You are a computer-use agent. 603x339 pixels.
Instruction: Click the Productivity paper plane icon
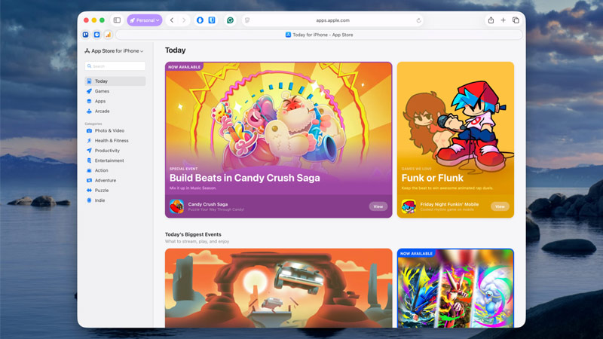[89, 151]
